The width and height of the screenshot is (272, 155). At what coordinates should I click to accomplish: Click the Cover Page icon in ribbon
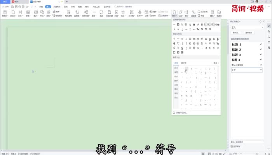coord(5,14)
